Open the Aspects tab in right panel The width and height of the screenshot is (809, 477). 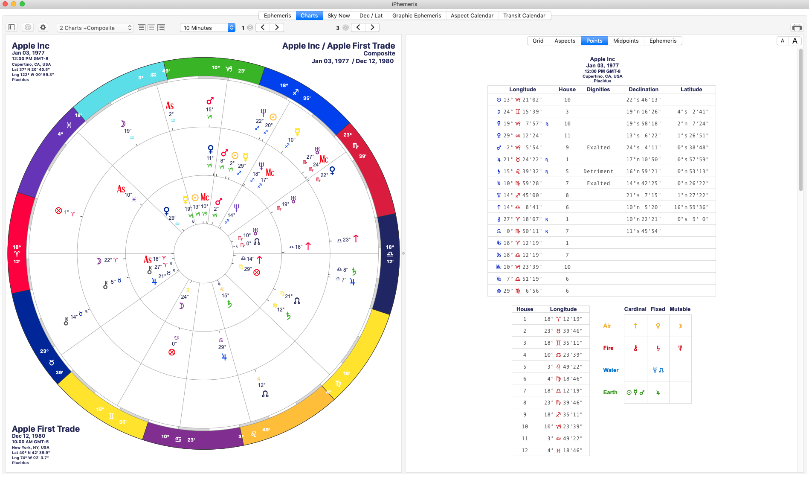pyautogui.click(x=565, y=41)
